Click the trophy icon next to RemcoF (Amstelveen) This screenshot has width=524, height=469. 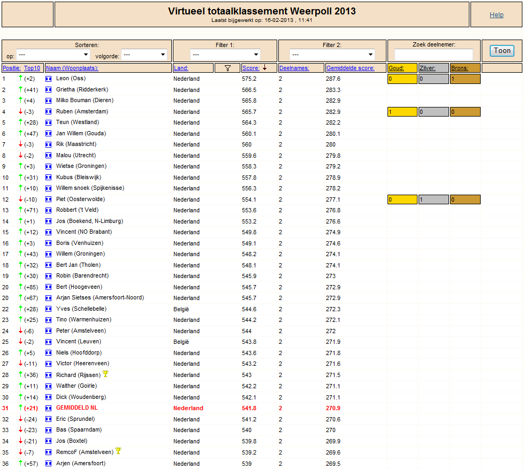coord(118,451)
